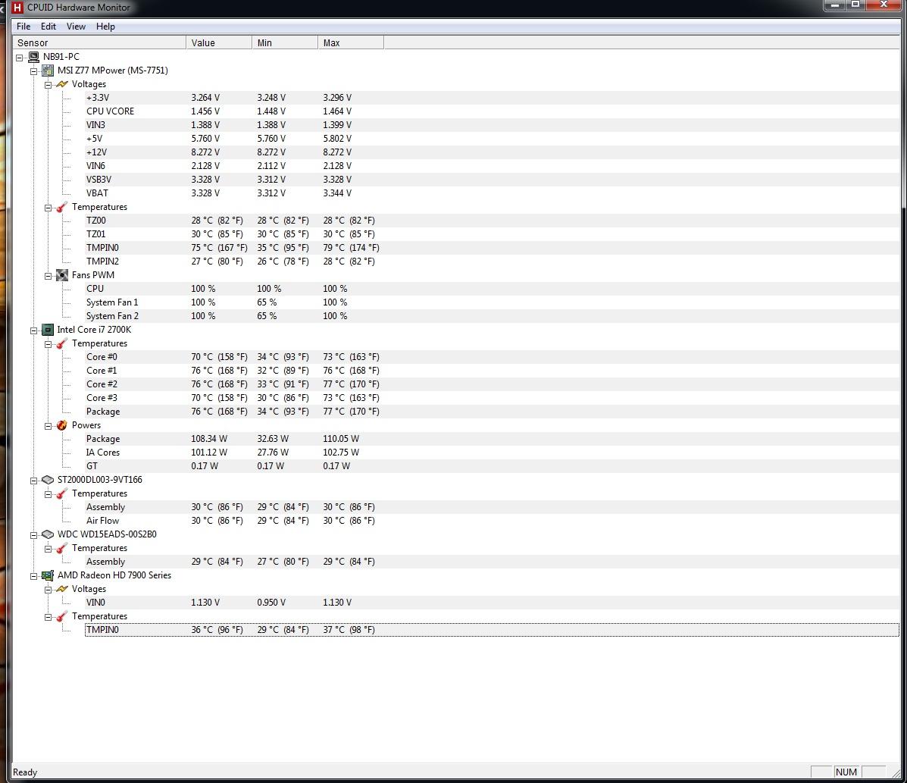Select the Radeon TMPIN0 temperature row

coord(492,630)
